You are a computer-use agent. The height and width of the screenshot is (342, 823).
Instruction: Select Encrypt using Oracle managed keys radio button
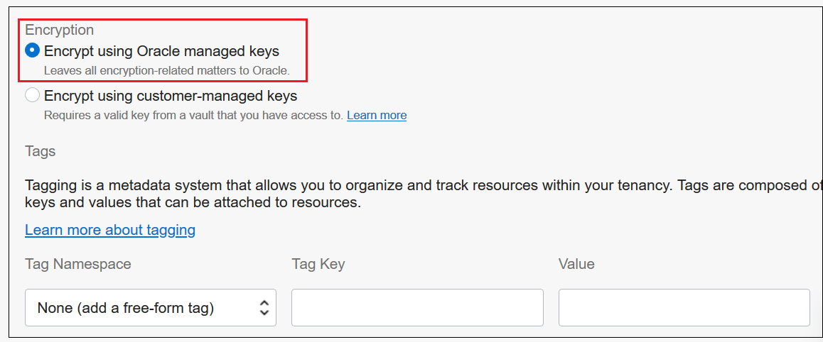click(32, 51)
